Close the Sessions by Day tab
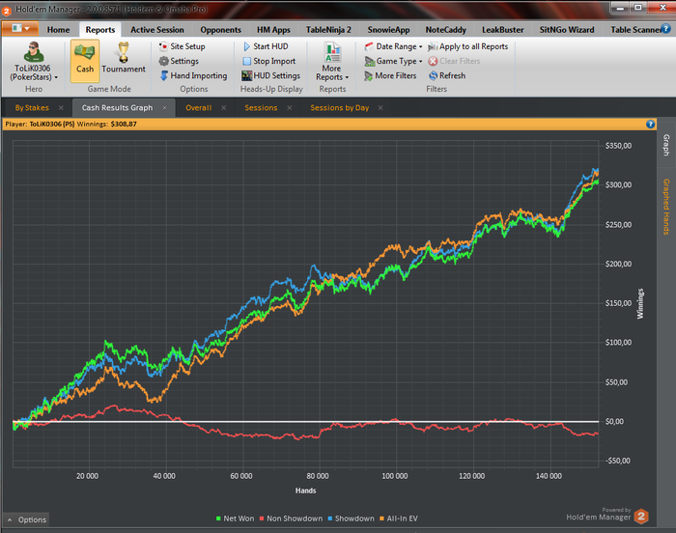This screenshot has width=676, height=533. click(x=380, y=108)
